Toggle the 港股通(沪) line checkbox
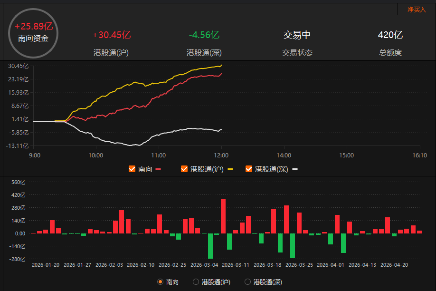Screen dimensions: 436x291 coord(184,169)
